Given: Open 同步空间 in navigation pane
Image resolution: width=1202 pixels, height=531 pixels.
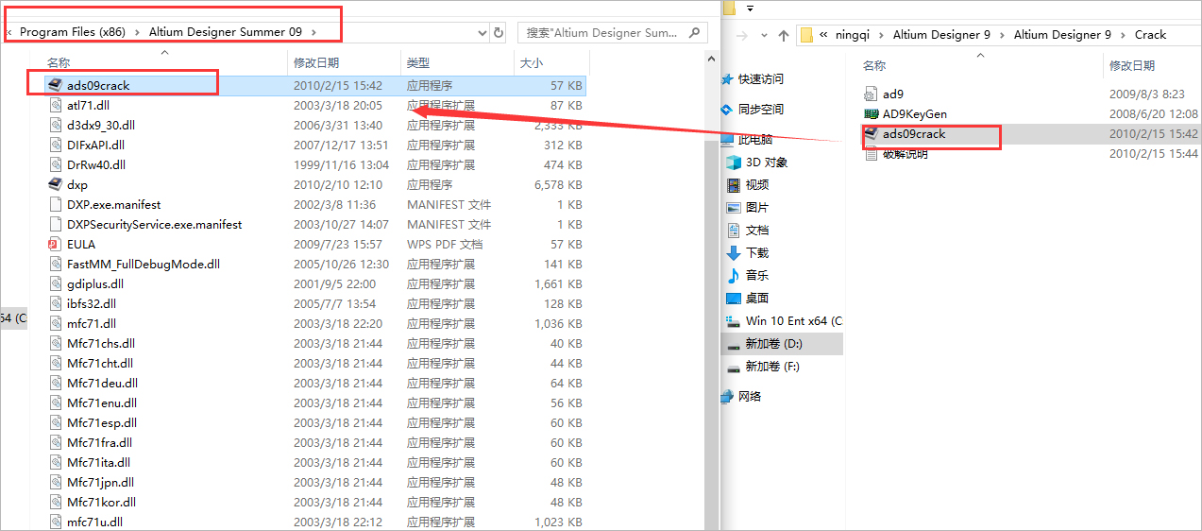Looking at the screenshot, I should pyautogui.click(x=761, y=109).
